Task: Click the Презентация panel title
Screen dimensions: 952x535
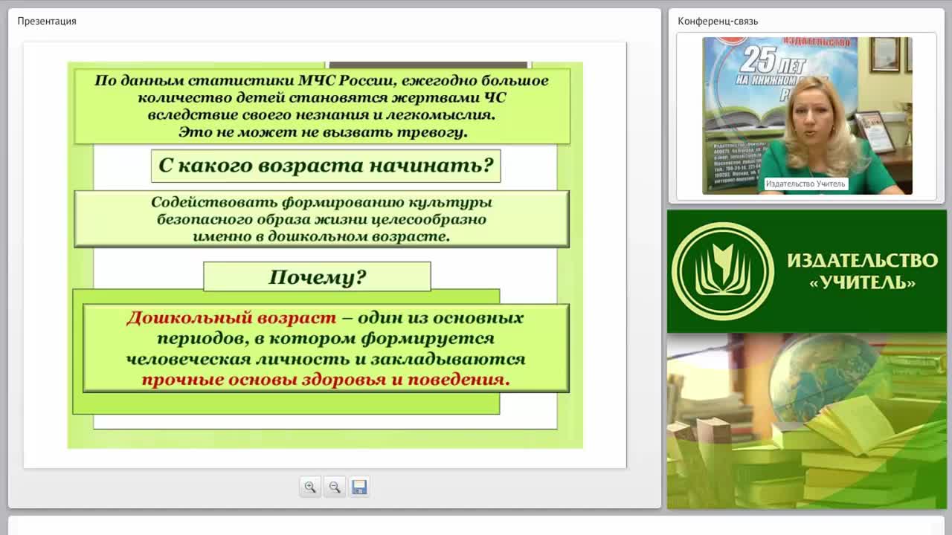Action: 47,21
